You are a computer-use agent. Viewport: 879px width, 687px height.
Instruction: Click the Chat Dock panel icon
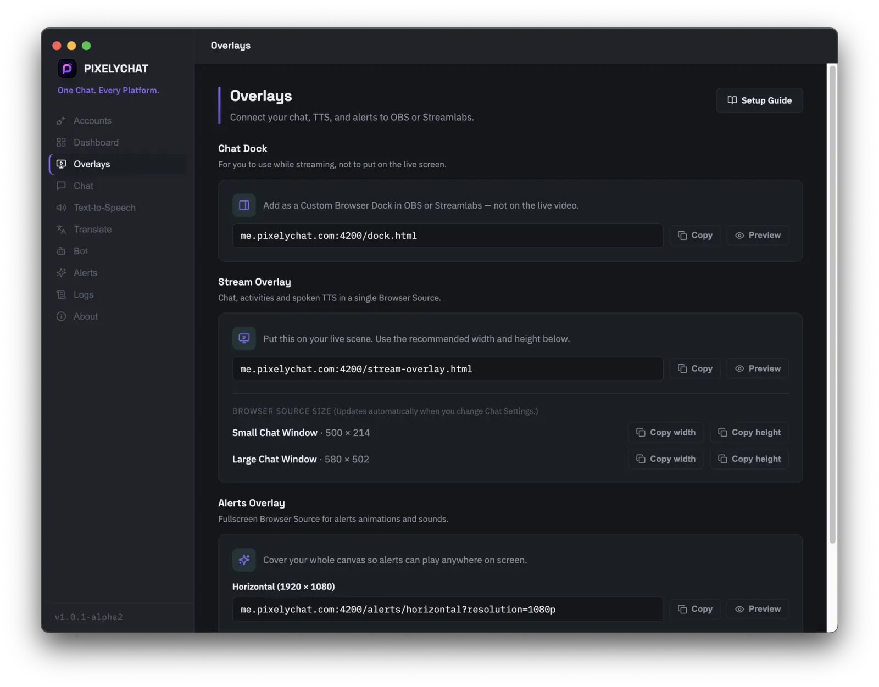click(x=244, y=205)
